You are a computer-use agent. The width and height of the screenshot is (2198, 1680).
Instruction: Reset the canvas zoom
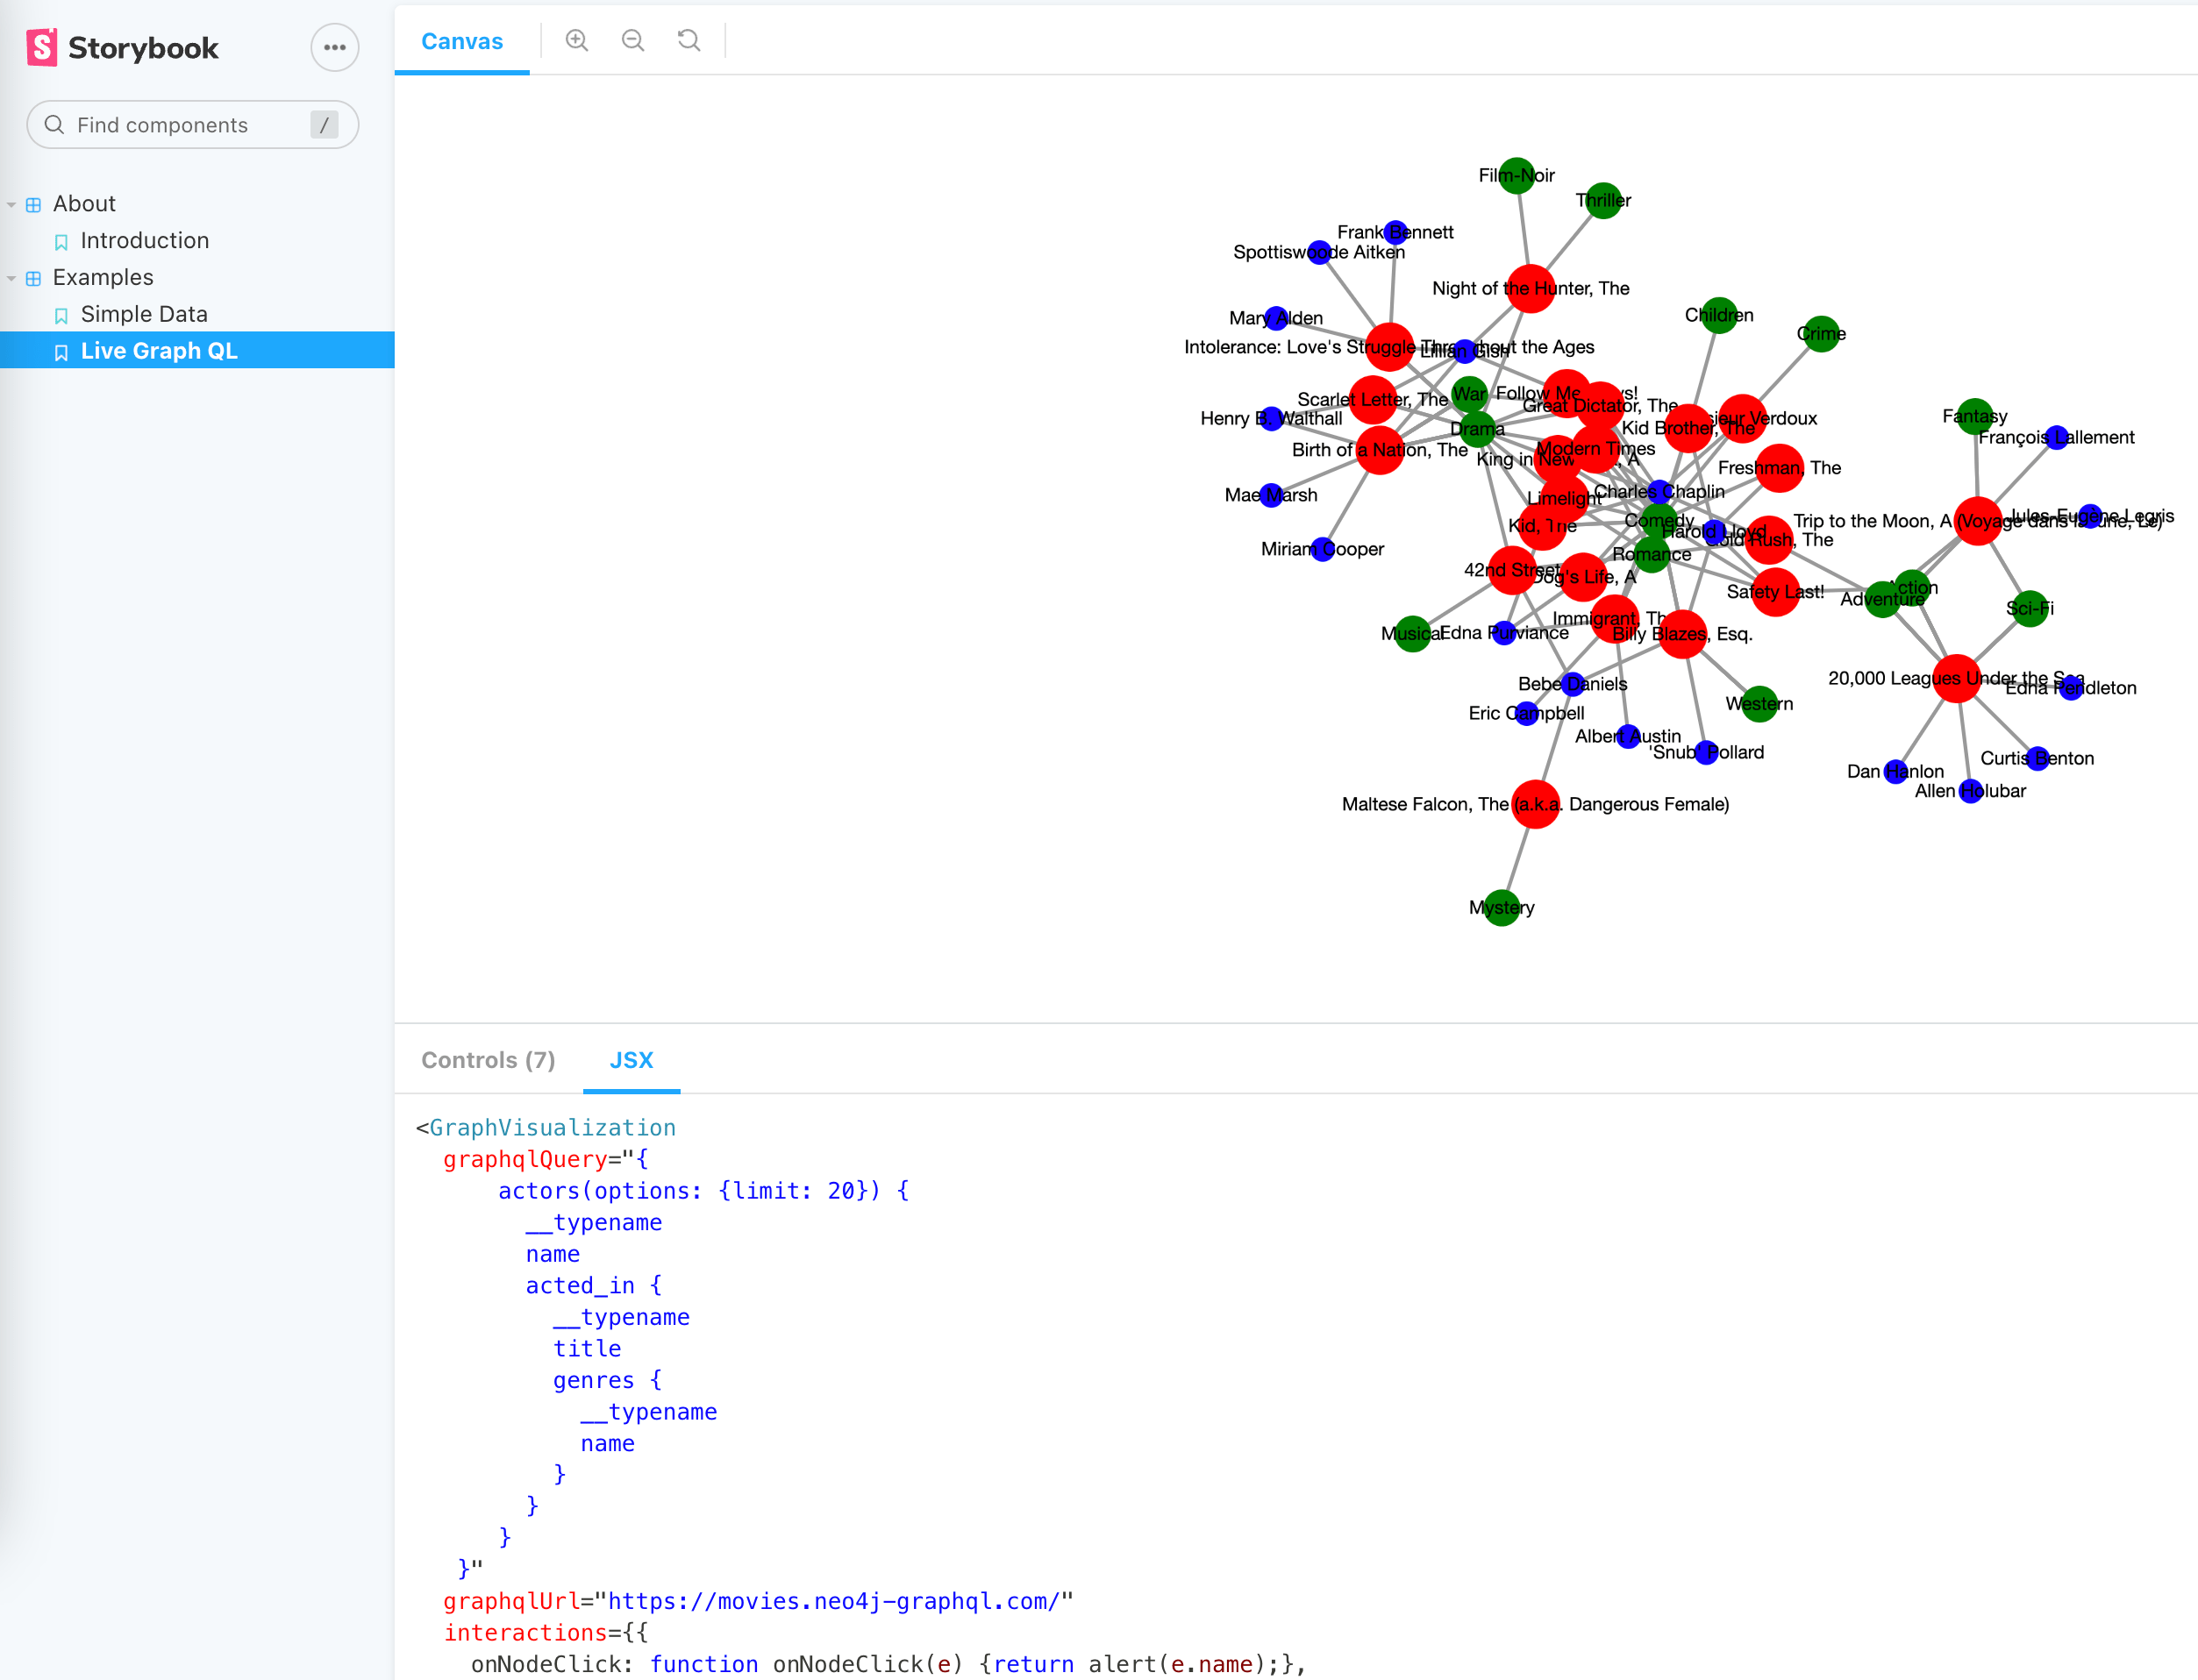(x=689, y=40)
